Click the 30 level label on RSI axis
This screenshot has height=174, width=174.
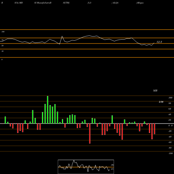tap(2, 51)
